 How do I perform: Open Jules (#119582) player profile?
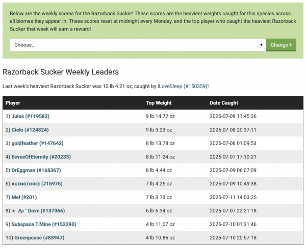(x=34, y=116)
